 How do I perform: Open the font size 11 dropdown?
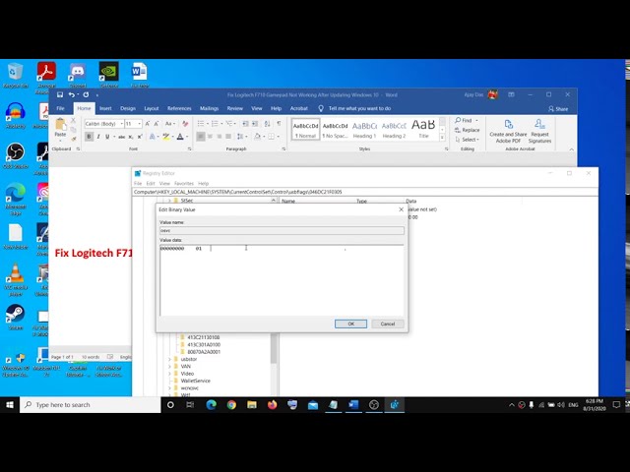coord(140,124)
